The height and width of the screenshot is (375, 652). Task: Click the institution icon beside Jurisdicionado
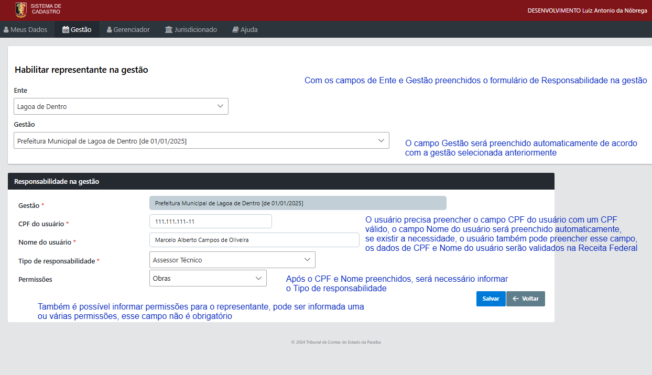[168, 30]
